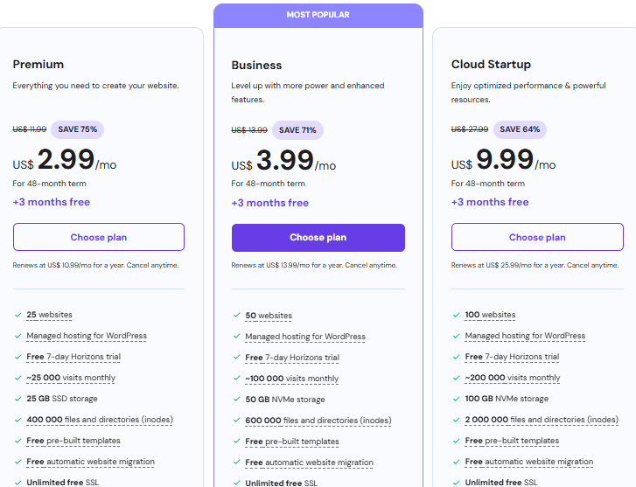Click the US$ 9.99/mo price

[x=503, y=160]
